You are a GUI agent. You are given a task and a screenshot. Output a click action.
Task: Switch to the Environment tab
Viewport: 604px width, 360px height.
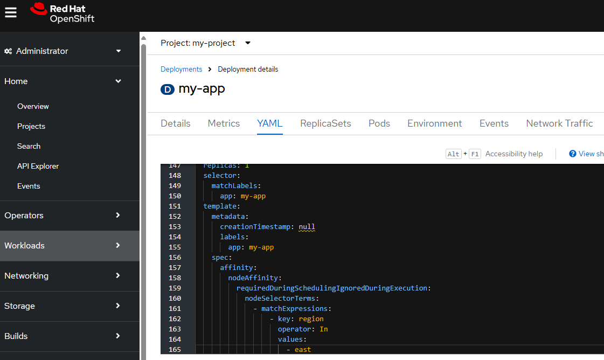pyautogui.click(x=434, y=123)
